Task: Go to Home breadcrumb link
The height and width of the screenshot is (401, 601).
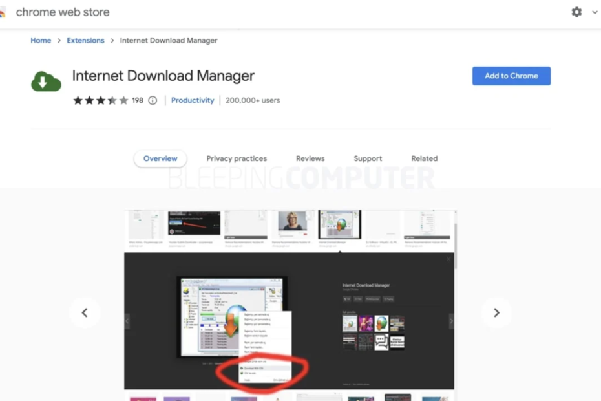Action: click(41, 40)
